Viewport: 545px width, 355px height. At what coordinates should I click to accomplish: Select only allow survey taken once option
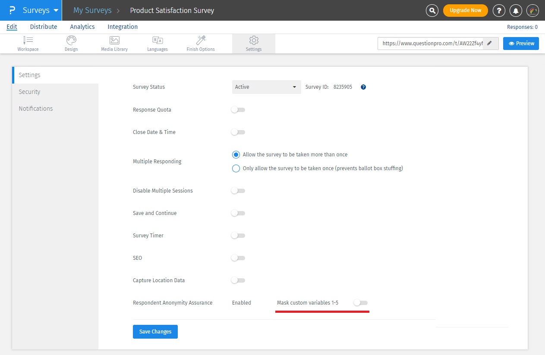[x=236, y=168]
